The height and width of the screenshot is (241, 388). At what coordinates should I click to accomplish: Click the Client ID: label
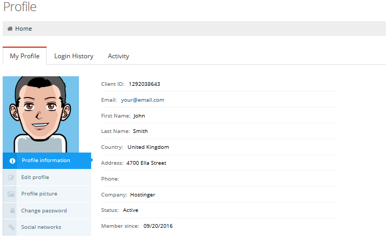click(x=113, y=84)
